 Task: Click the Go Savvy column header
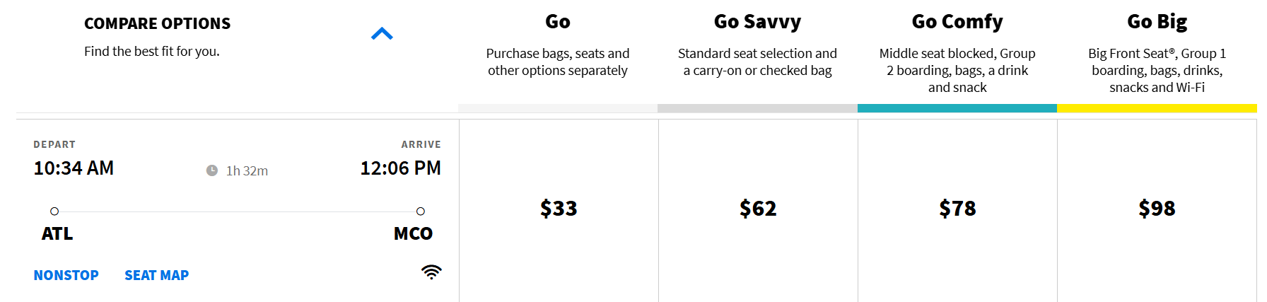(x=757, y=22)
